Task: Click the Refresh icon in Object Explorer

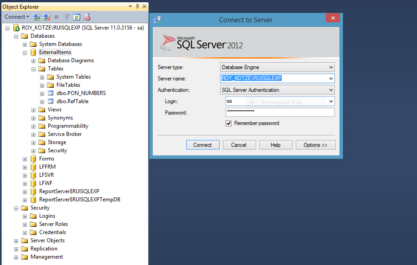Action: click(x=77, y=17)
